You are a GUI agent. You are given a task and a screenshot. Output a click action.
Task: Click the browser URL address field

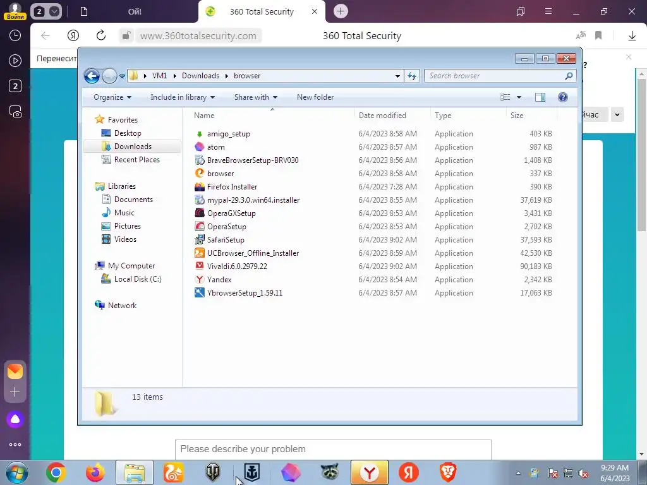198,36
